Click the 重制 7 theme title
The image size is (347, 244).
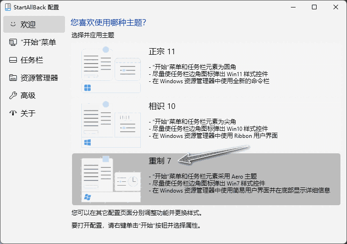160,161
